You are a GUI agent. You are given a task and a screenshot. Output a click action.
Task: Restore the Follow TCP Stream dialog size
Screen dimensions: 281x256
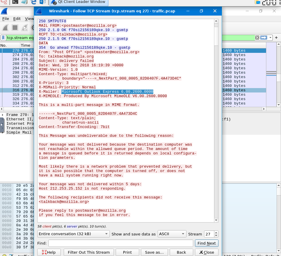(x=201, y=11)
